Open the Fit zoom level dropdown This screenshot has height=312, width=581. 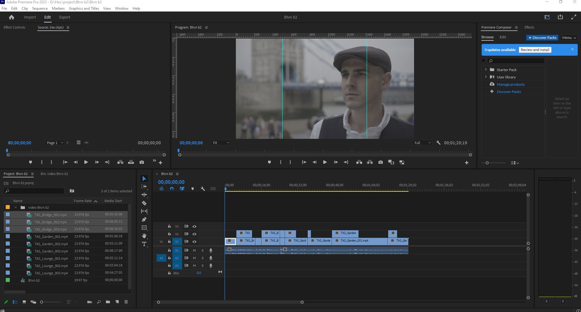[x=221, y=143]
